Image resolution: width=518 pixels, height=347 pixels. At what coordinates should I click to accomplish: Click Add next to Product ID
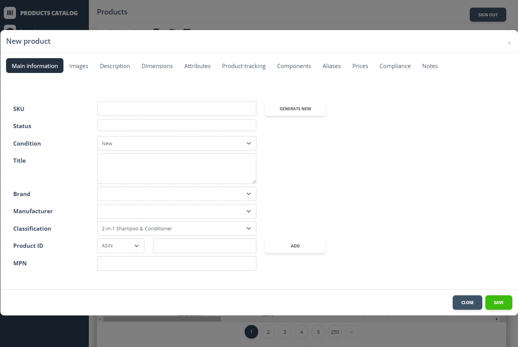[x=295, y=246]
